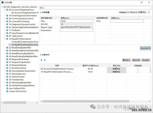This screenshot has width=153, height=113.
Task: Click the User Defined PDU icon
Action: tap(7, 88)
